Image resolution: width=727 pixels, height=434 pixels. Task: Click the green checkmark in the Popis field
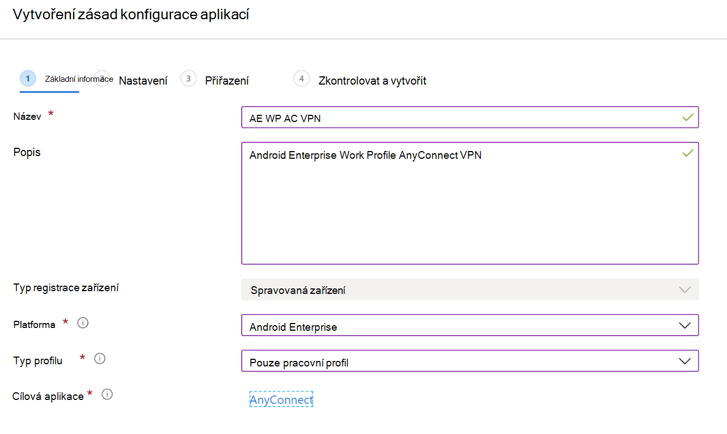pyautogui.click(x=687, y=153)
